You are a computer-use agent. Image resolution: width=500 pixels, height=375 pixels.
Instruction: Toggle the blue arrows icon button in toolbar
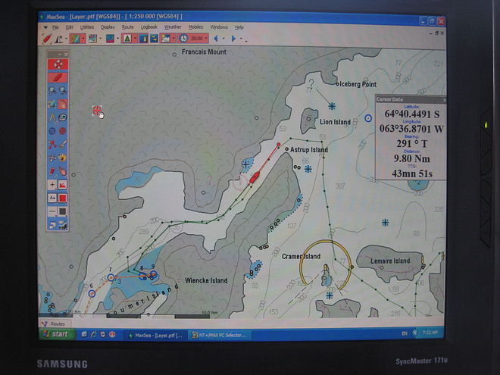point(155,39)
